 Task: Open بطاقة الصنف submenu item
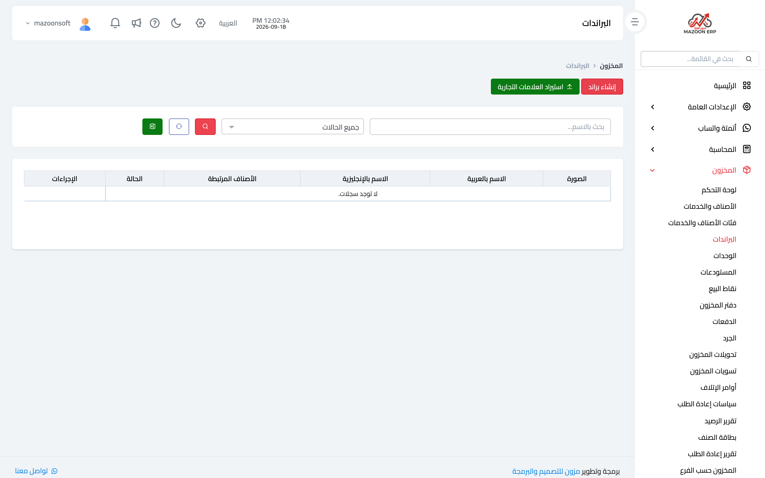[717, 437]
